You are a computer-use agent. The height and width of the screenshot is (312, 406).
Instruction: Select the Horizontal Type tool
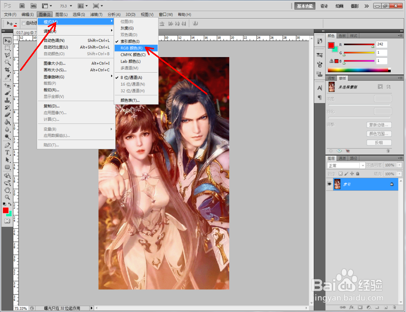click(x=7, y=153)
